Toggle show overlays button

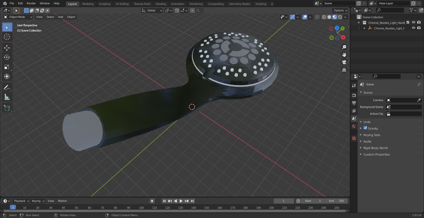tap(305, 17)
